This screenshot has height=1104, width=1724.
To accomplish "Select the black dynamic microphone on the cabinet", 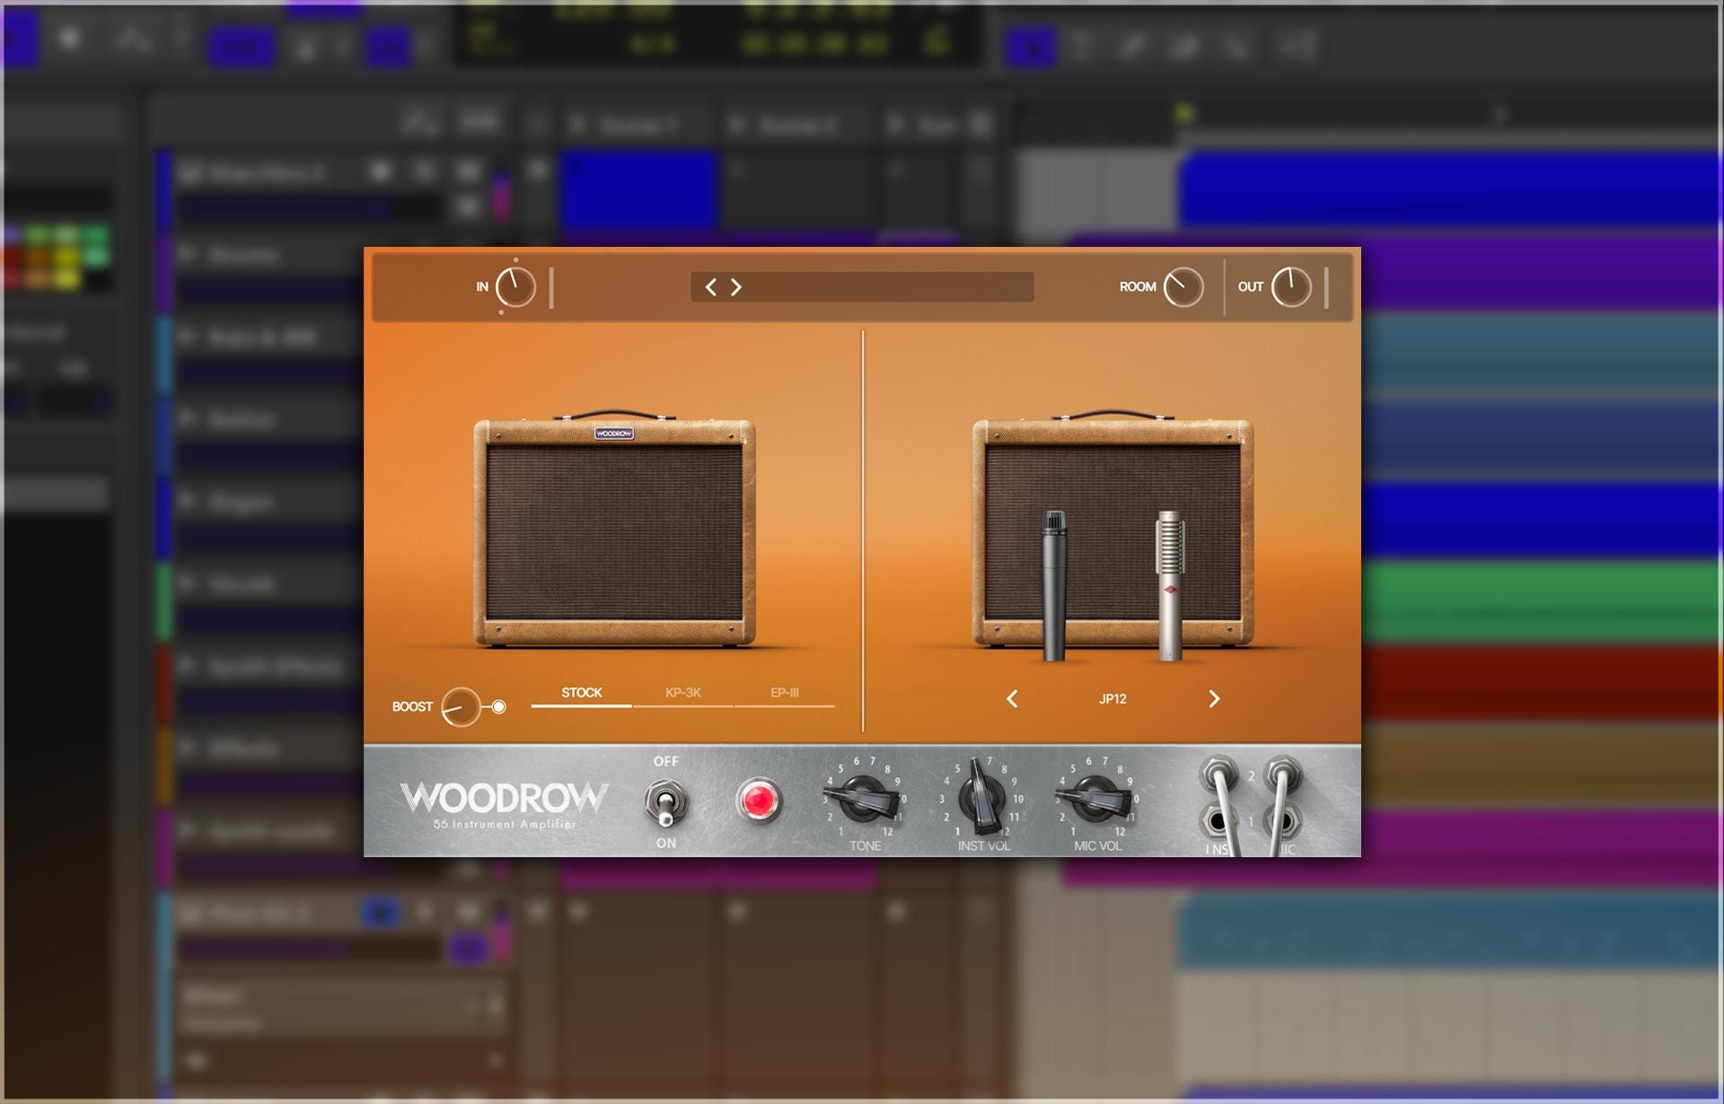I will coord(1054,585).
